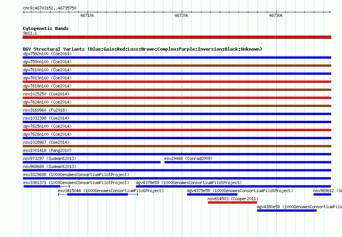The height and width of the screenshot is (237, 342).
Task: Click the Cytogenetic Bands track title
Action: [46, 28]
